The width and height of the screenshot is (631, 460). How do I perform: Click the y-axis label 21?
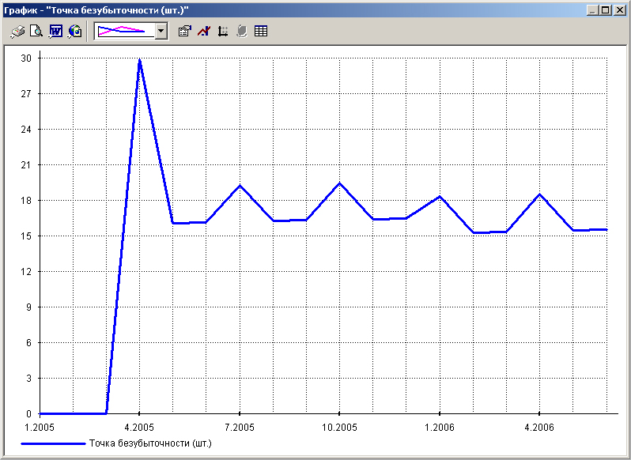[26, 164]
